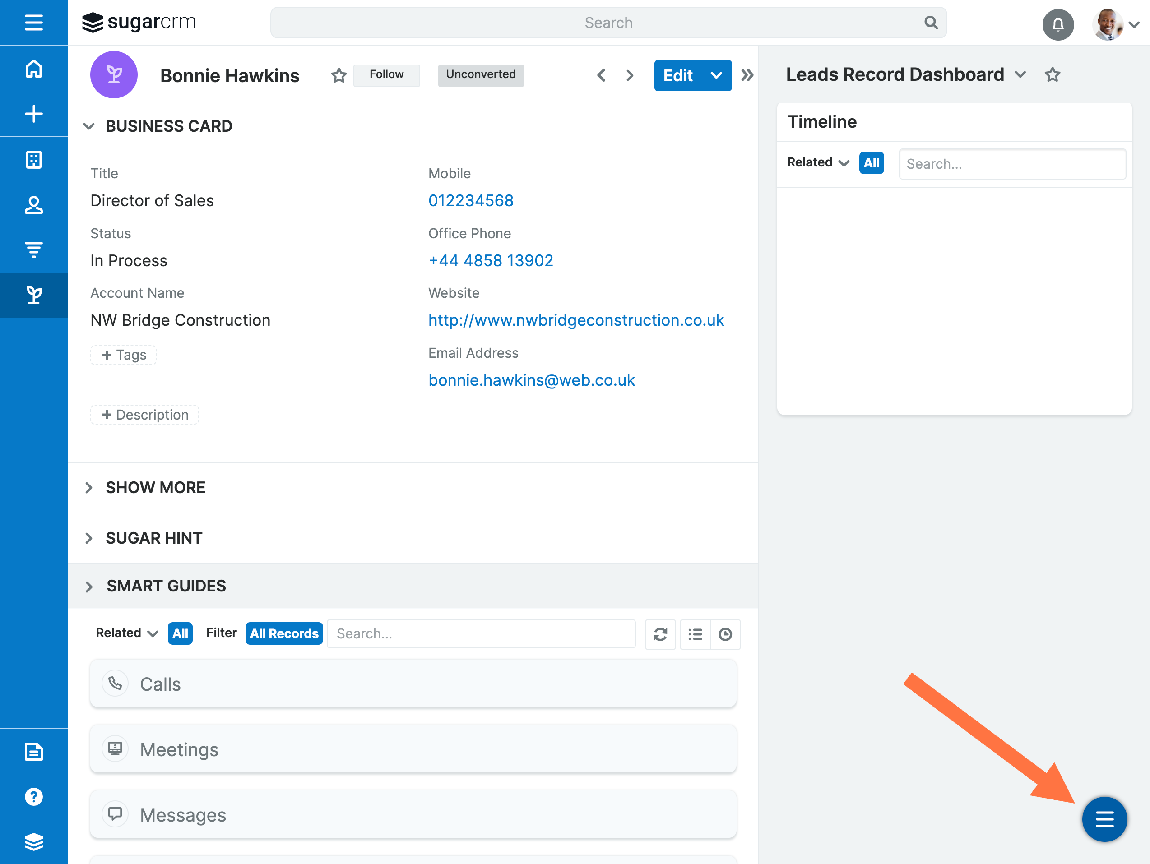Refresh the related subpanels list
The image size is (1150, 864).
click(660, 634)
